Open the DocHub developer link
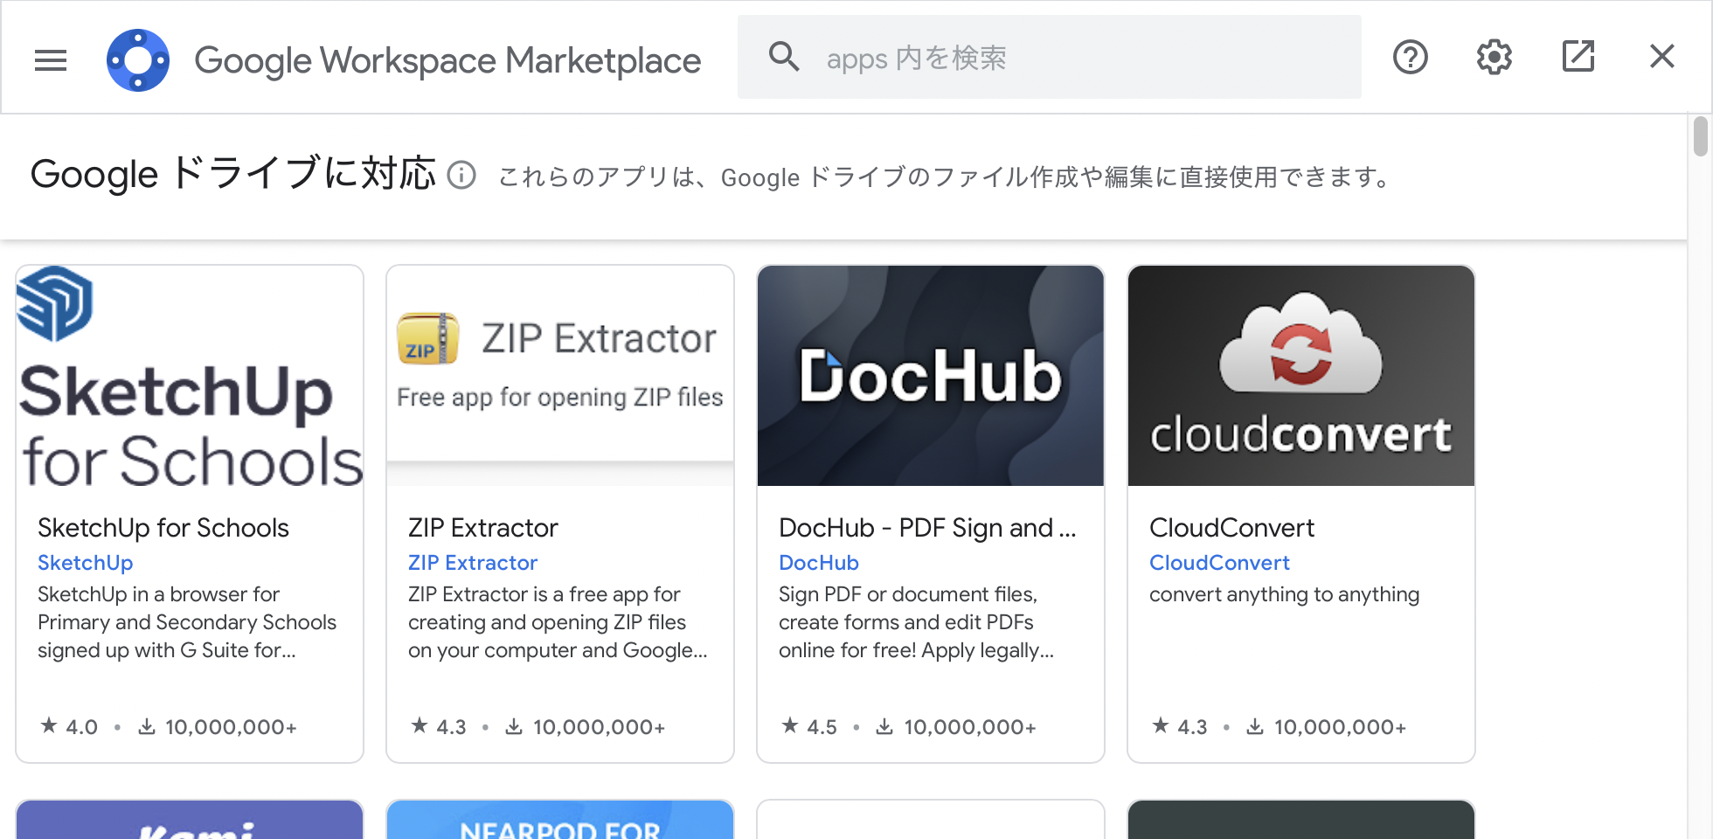Screen dimensions: 1713x839 [x=818, y=562]
